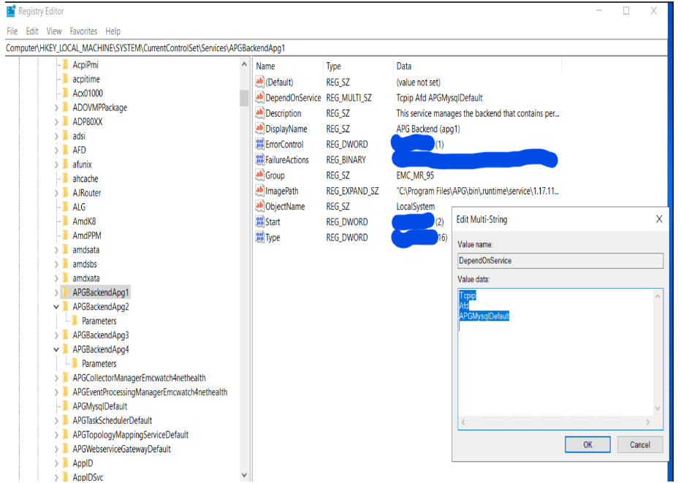Select the Description value icon
681x483 pixels.
point(259,113)
